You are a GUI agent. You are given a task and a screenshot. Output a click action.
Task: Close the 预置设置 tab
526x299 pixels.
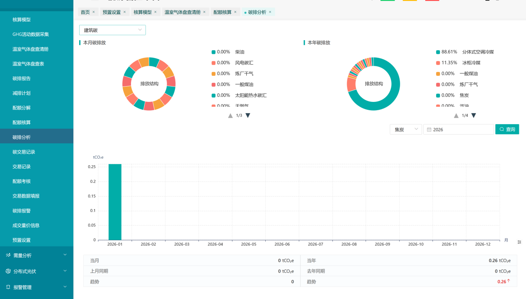point(124,12)
